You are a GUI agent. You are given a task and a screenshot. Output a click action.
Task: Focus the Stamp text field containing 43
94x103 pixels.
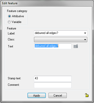click(53, 79)
